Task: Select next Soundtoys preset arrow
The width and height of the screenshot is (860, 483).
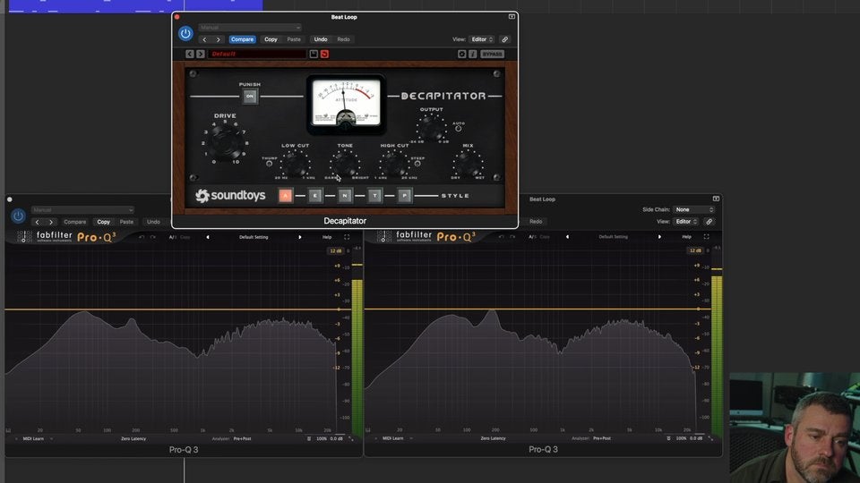Action: pyautogui.click(x=201, y=54)
